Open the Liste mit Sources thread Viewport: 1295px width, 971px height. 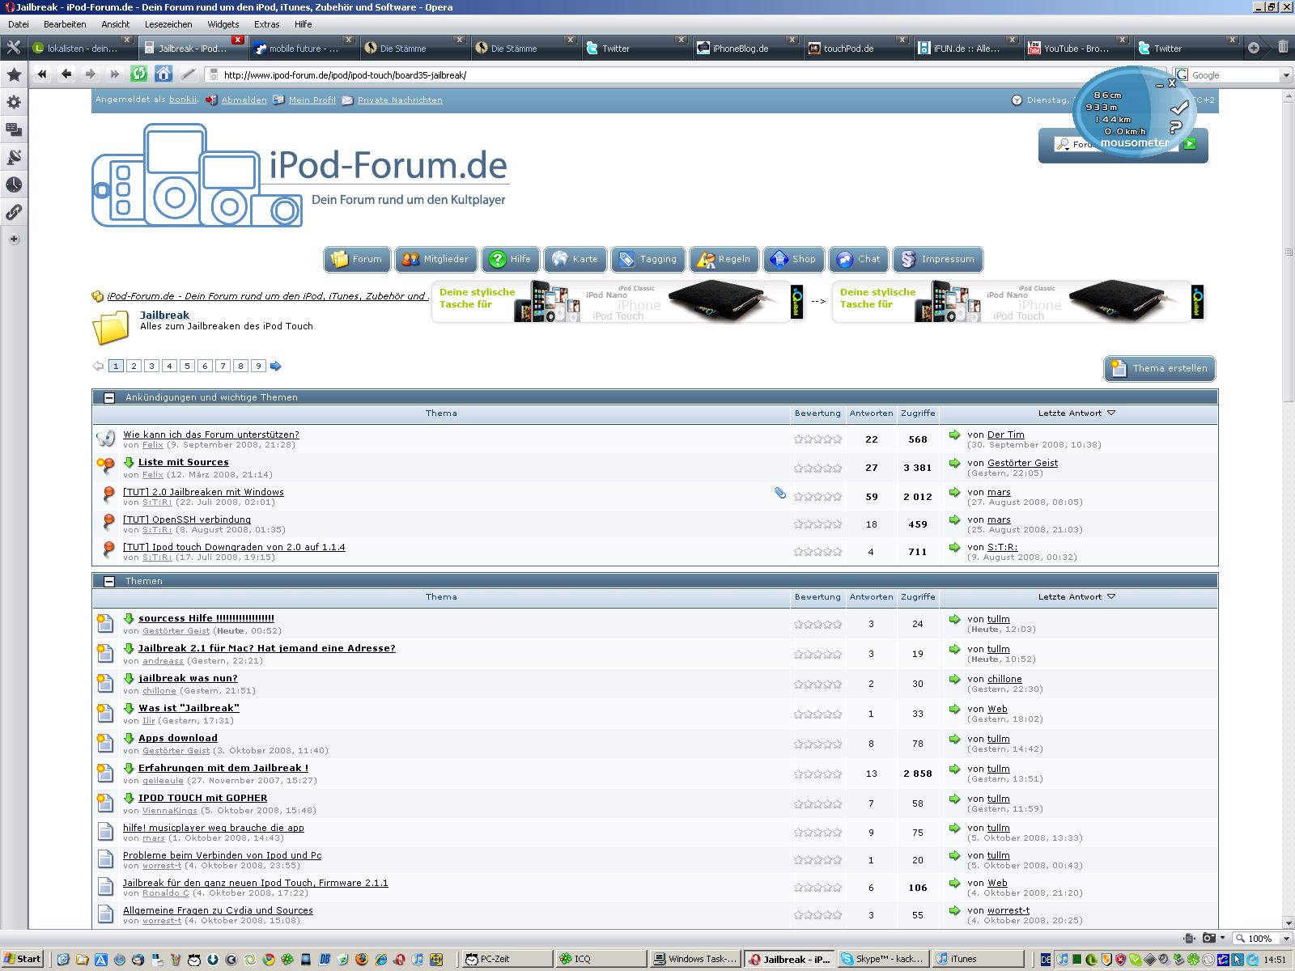(183, 462)
